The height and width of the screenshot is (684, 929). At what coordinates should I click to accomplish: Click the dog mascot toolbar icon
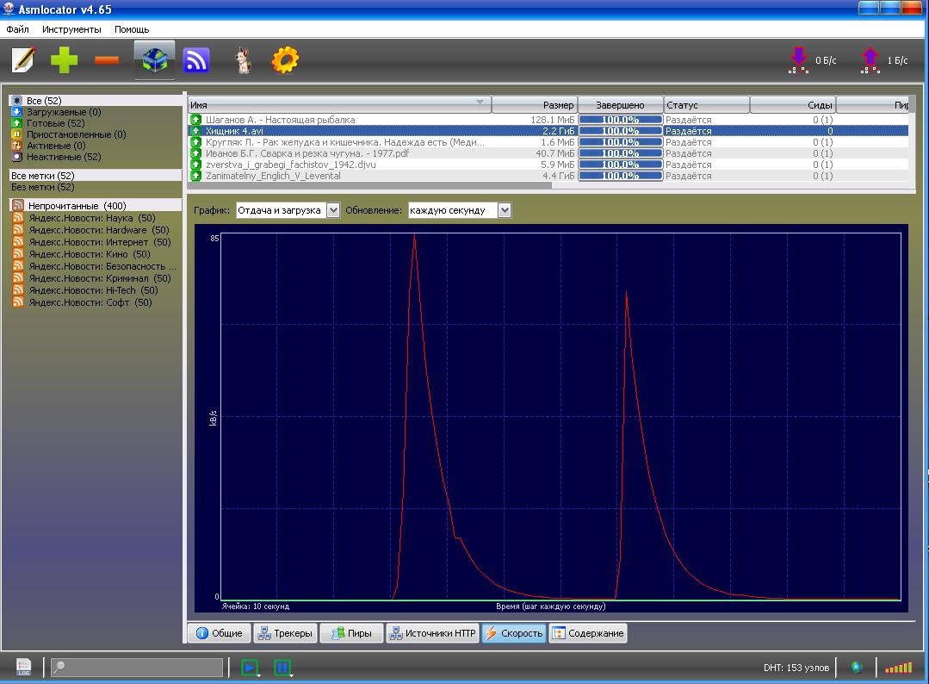click(243, 60)
